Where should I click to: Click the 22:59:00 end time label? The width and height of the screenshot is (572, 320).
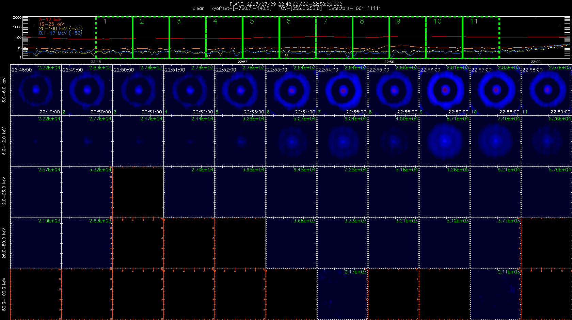pos(560,112)
